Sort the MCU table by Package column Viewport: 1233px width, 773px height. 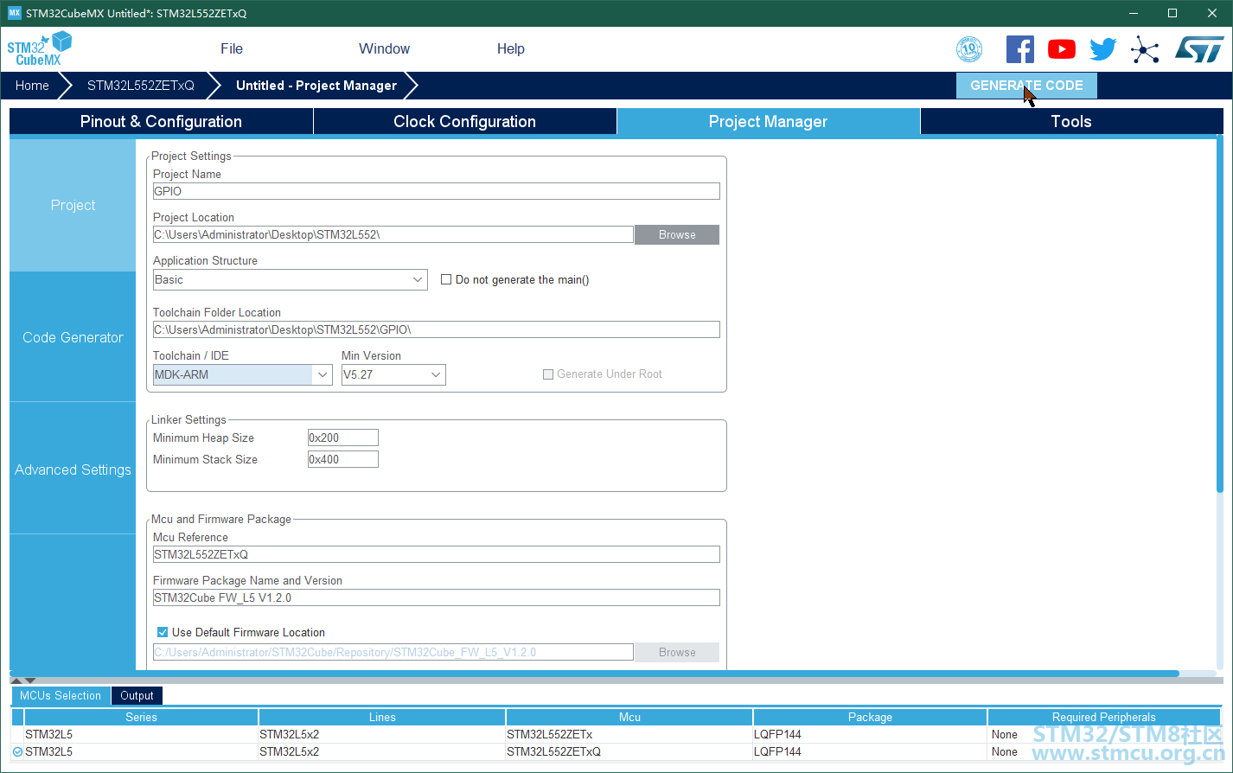[x=870, y=718]
